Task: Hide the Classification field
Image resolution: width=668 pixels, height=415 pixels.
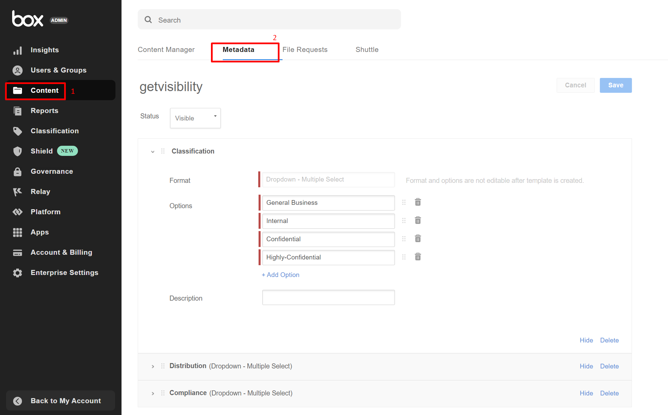Action: (586, 340)
